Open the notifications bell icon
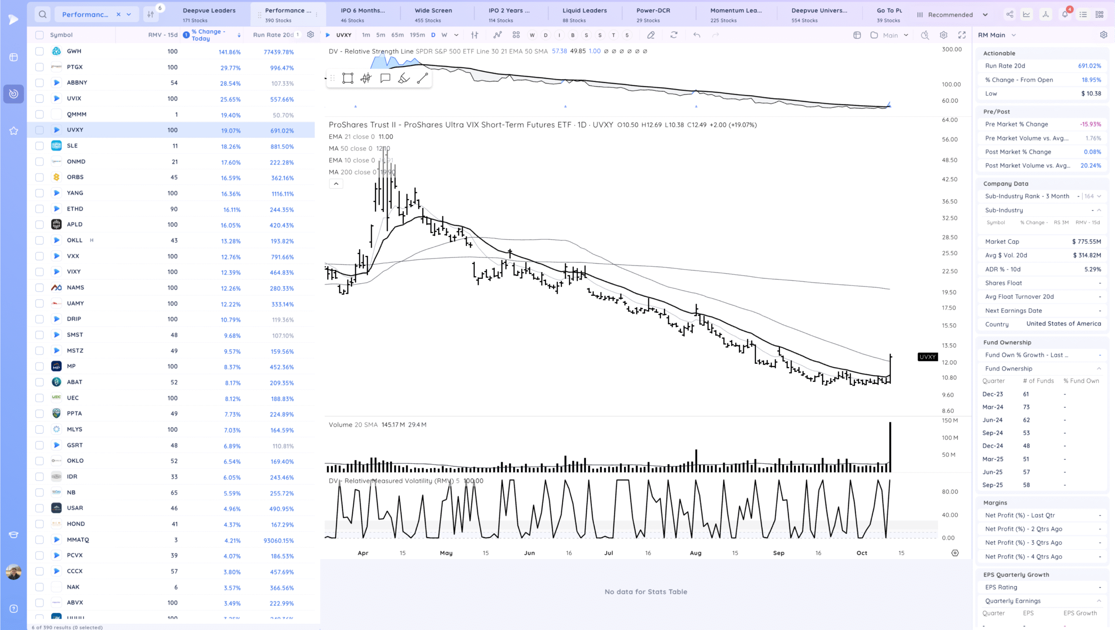 point(1064,14)
